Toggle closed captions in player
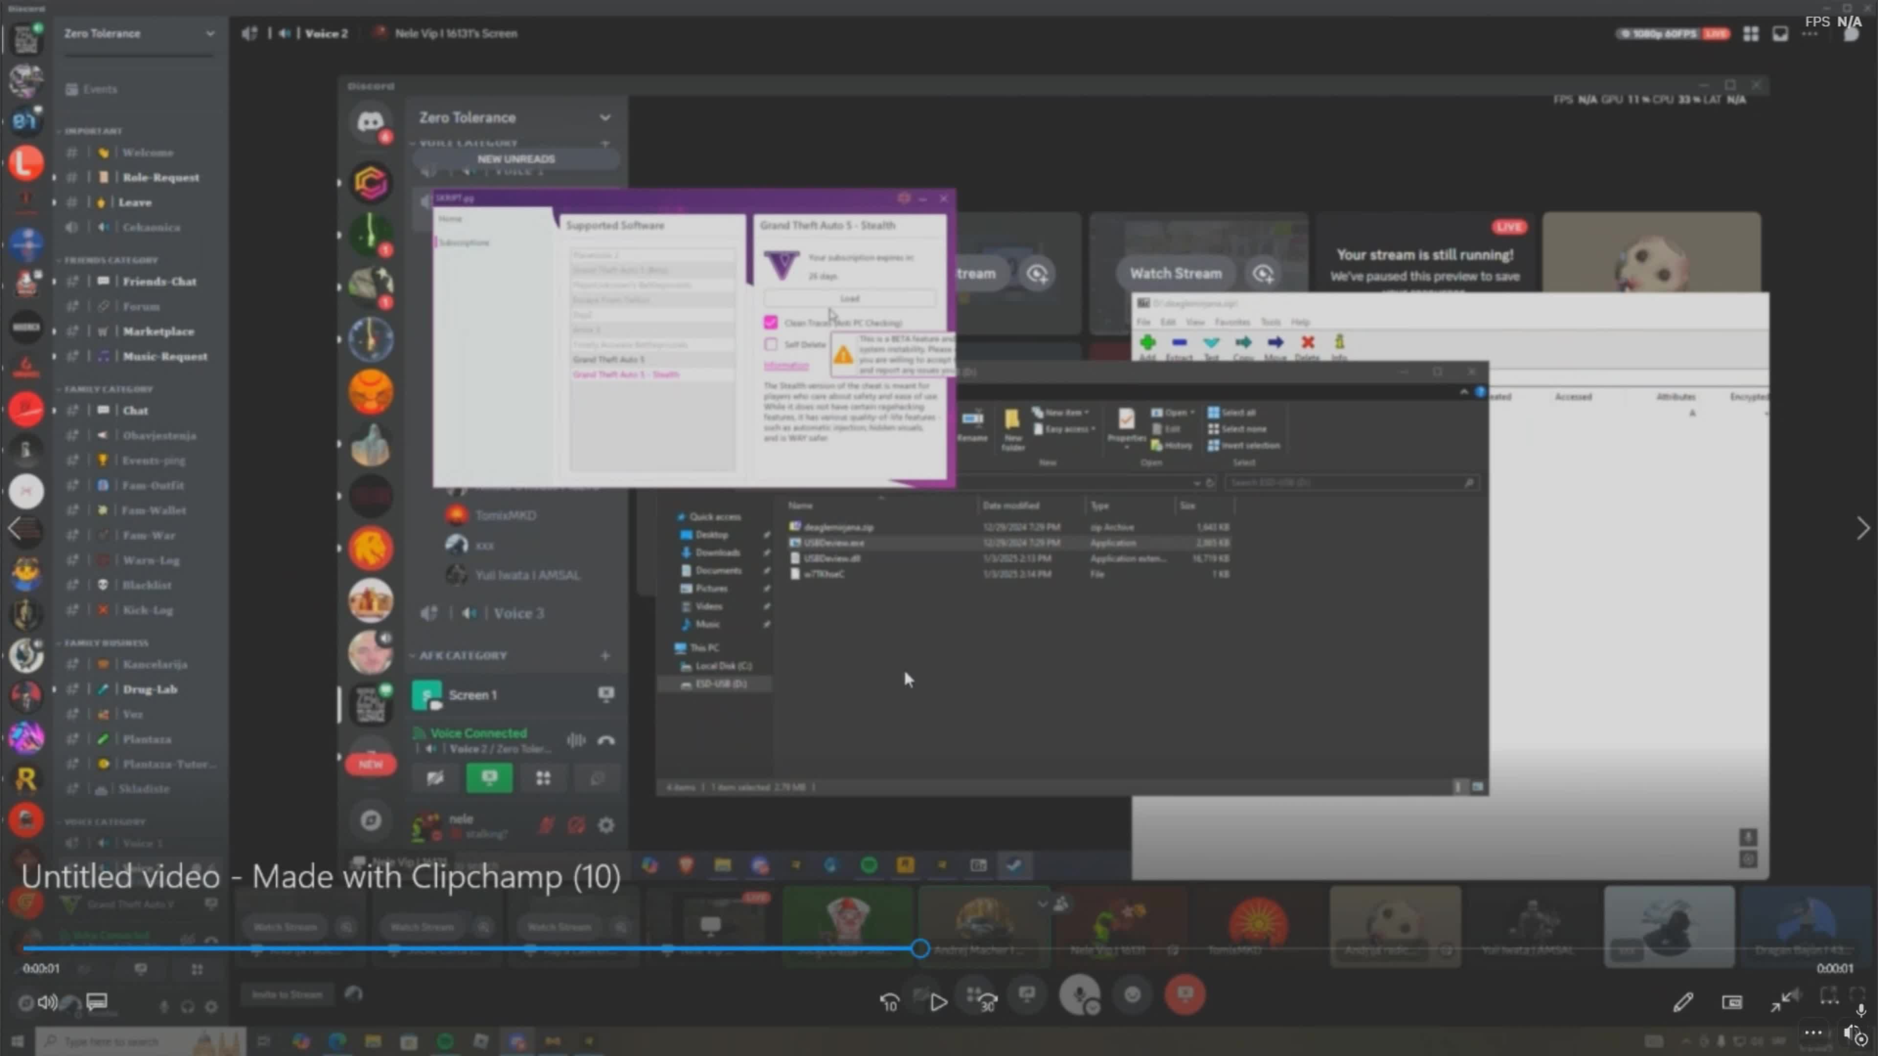 click(x=97, y=1001)
